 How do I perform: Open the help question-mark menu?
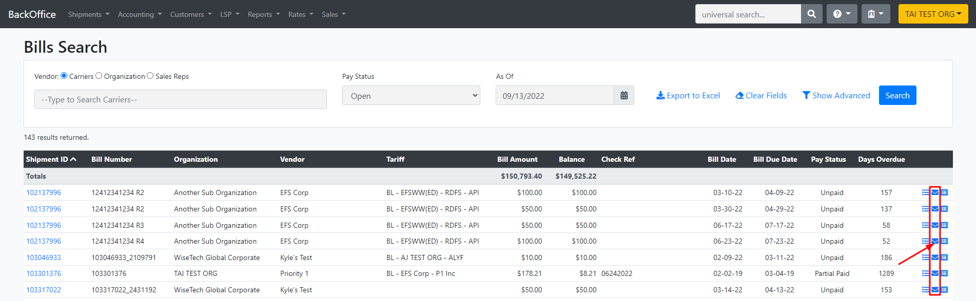coord(842,14)
